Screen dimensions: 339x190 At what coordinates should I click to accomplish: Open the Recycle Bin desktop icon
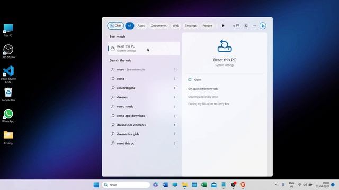pyautogui.click(x=8, y=94)
